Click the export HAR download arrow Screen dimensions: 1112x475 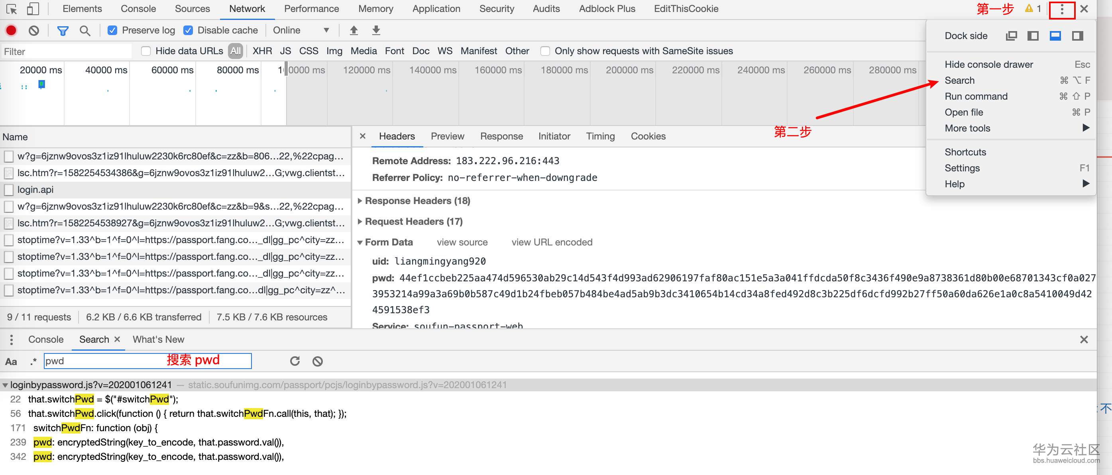pyautogui.click(x=376, y=30)
